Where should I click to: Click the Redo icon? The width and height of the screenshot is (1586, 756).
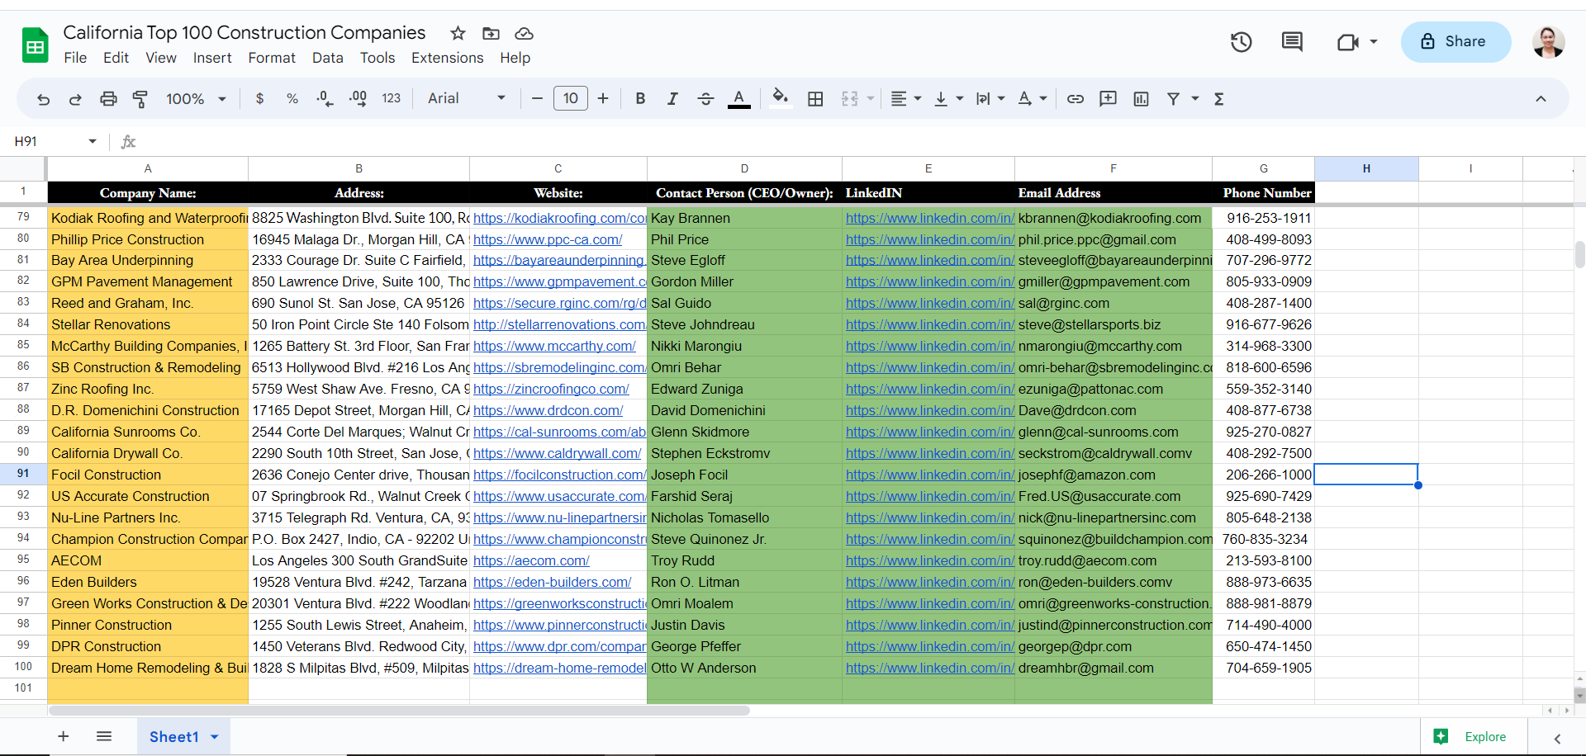(x=75, y=99)
